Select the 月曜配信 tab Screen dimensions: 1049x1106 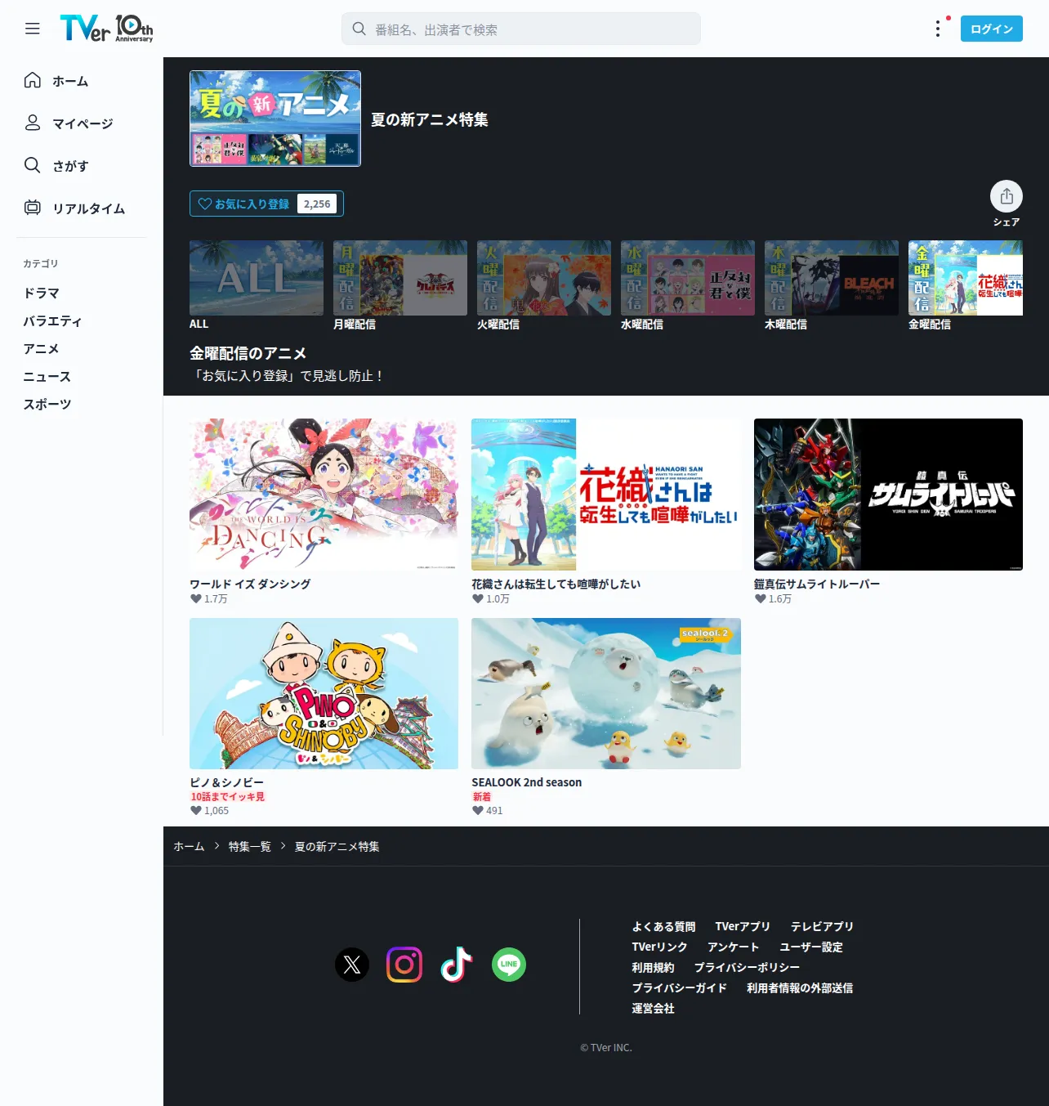[400, 285]
